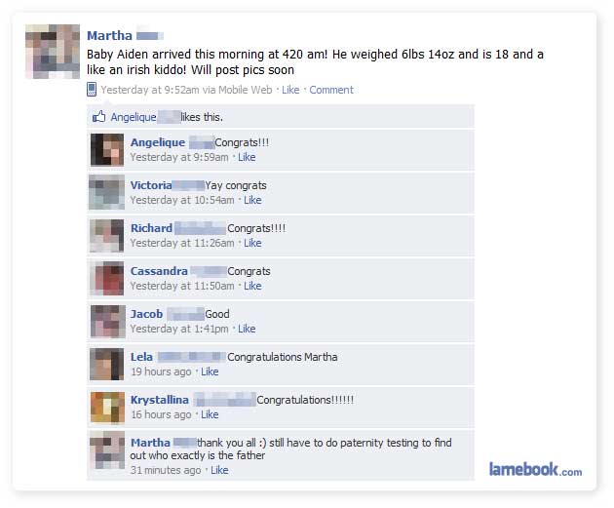This screenshot has width=614, height=508.
Task: Like Victoria's Yay congrats comment
Action: (x=252, y=200)
